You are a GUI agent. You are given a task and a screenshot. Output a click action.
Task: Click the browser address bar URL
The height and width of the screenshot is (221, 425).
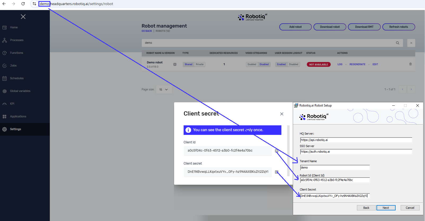point(76,4)
